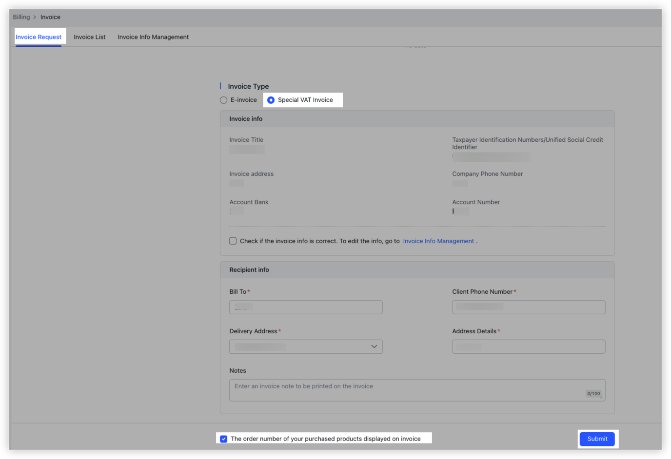Switch to the Invoice List tab
Image resolution: width=671 pixels, height=459 pixels.
click(x=89, y=37)
